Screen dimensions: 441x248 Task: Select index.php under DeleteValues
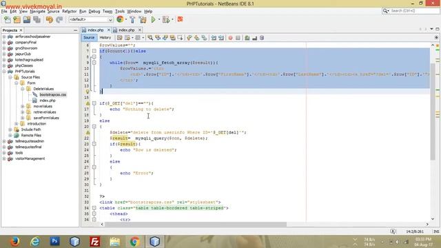pyautogui.click(x=48, y=101)
